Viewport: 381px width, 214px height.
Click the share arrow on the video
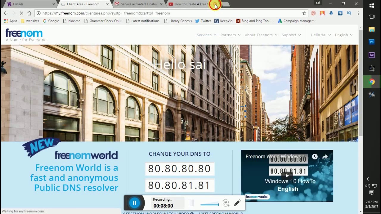(x=325, y=157)
